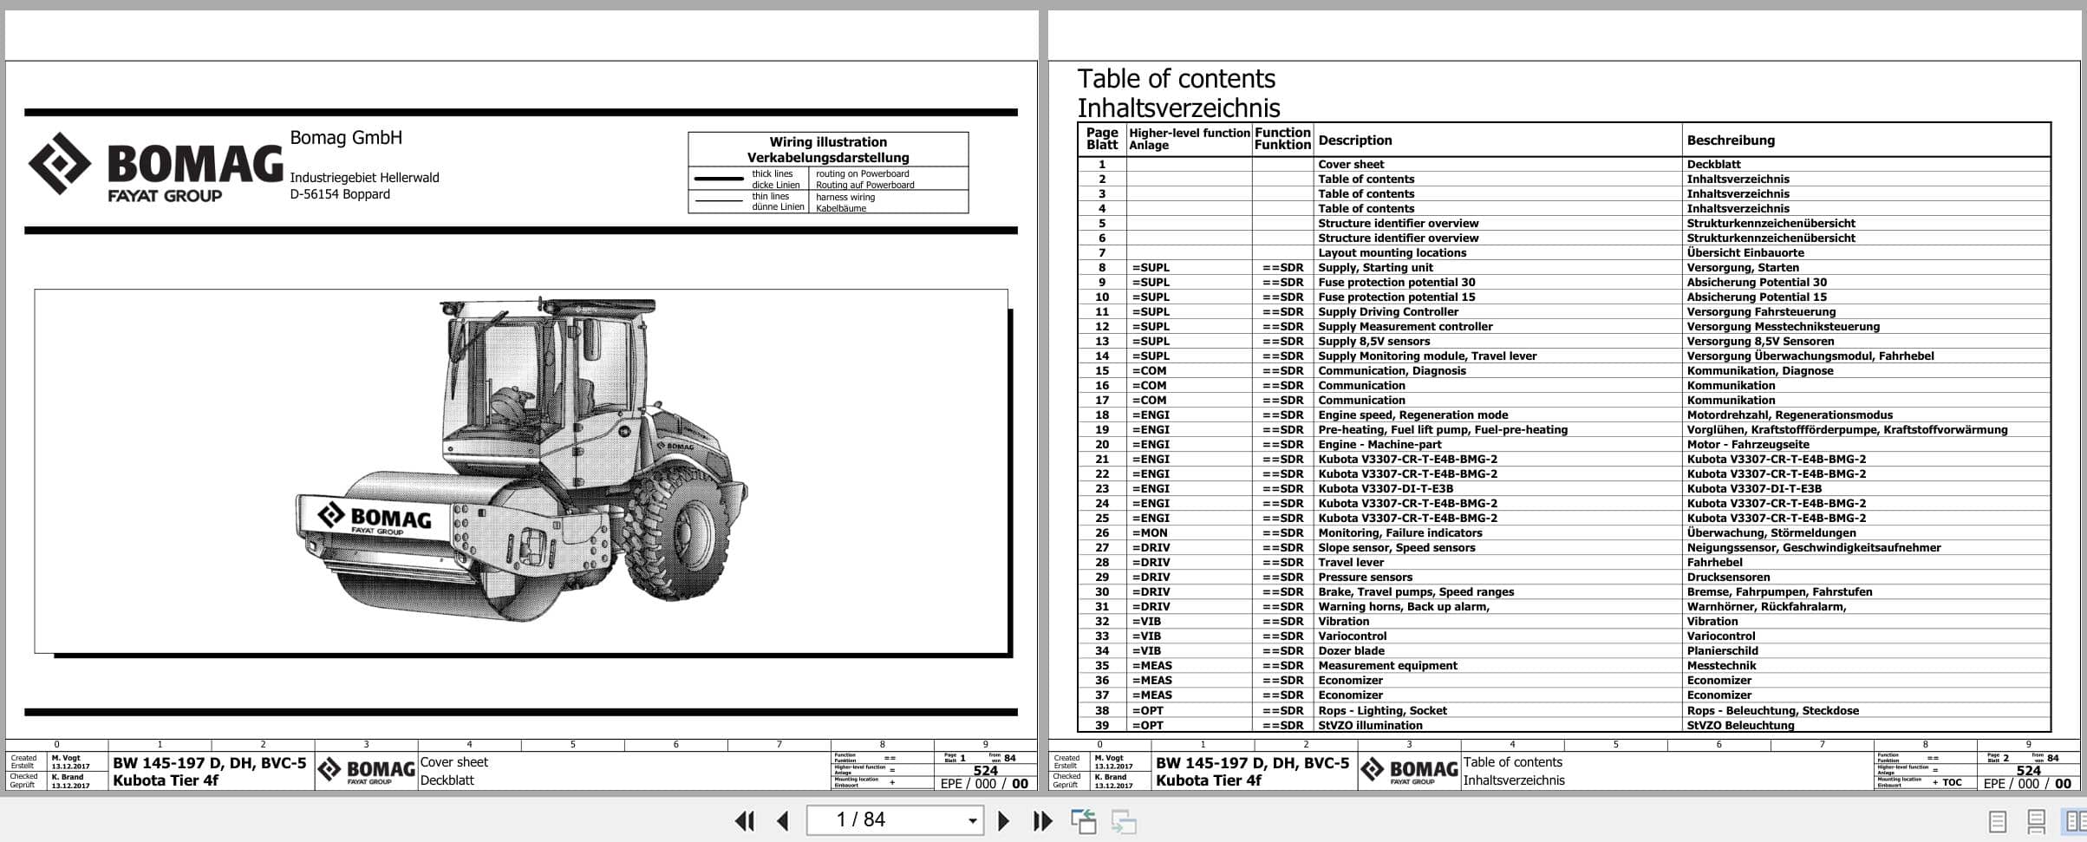
Task: Click the large BOMAG Fayat Group logo
Action: pyautogui.click(x=155, y=167)
